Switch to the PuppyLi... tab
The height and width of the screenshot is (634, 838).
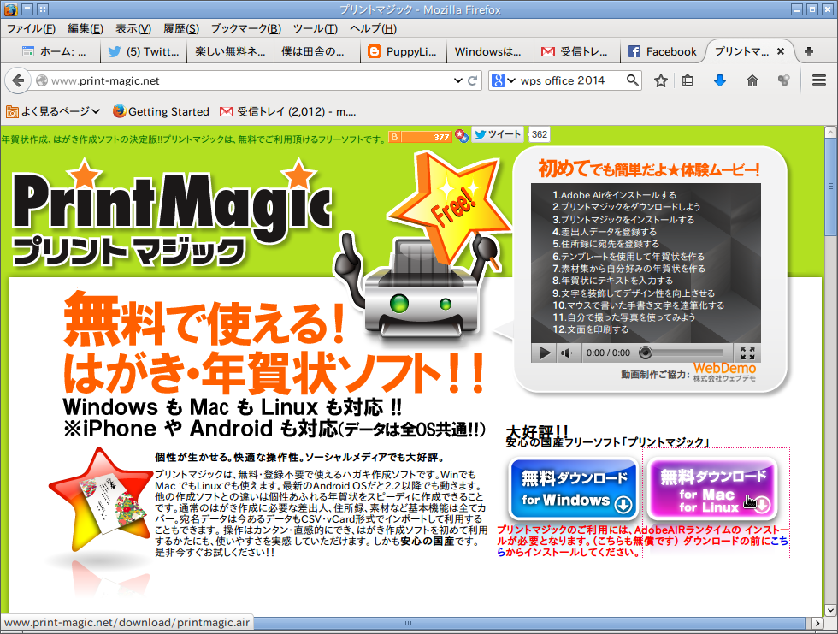[403, 52]
